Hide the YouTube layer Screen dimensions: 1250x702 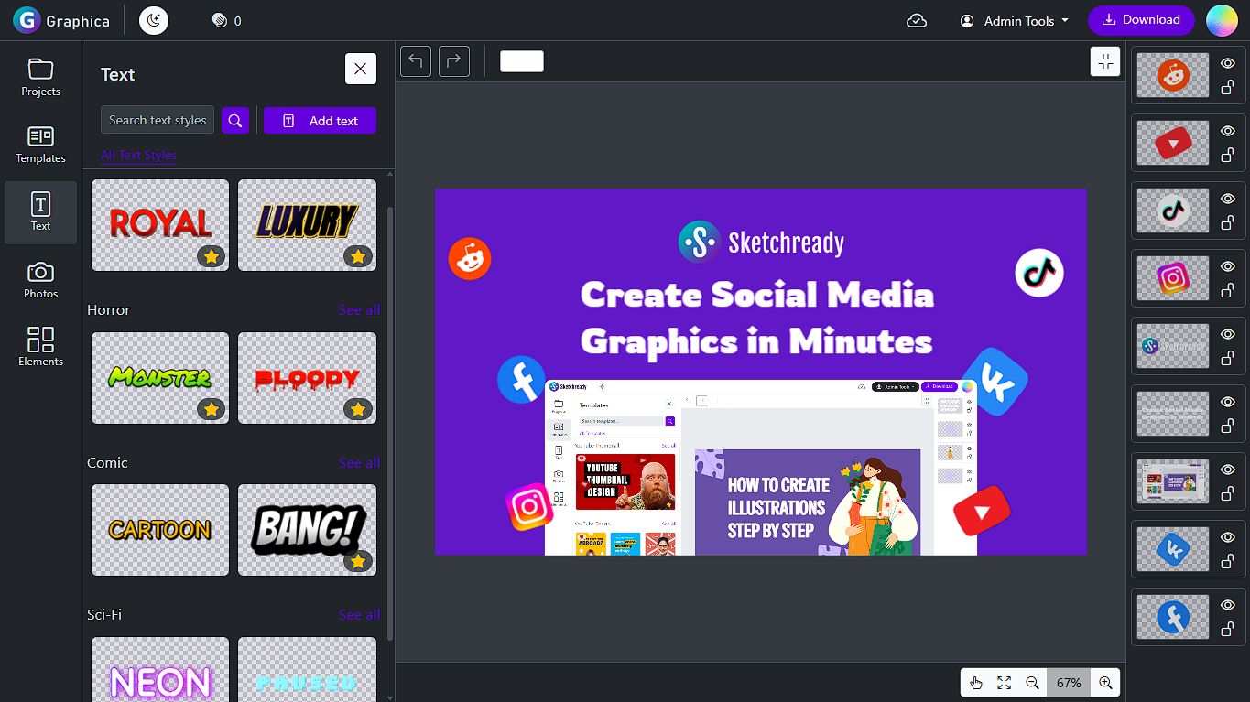point(1228,132)
